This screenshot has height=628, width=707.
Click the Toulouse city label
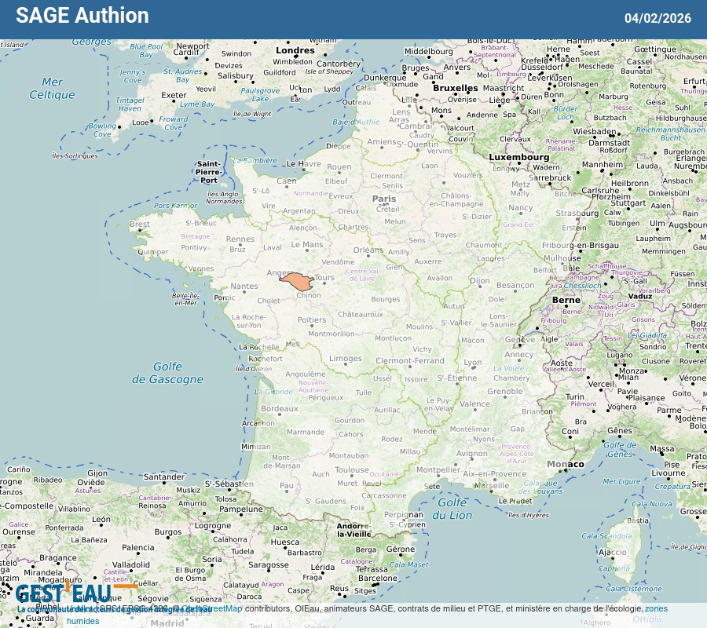pos(351,470)
